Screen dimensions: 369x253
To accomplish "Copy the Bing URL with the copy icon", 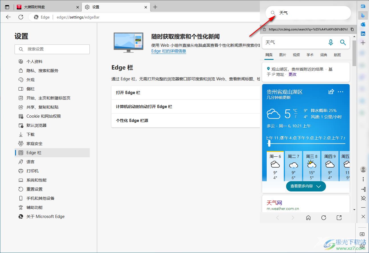I will click(352, 29).
